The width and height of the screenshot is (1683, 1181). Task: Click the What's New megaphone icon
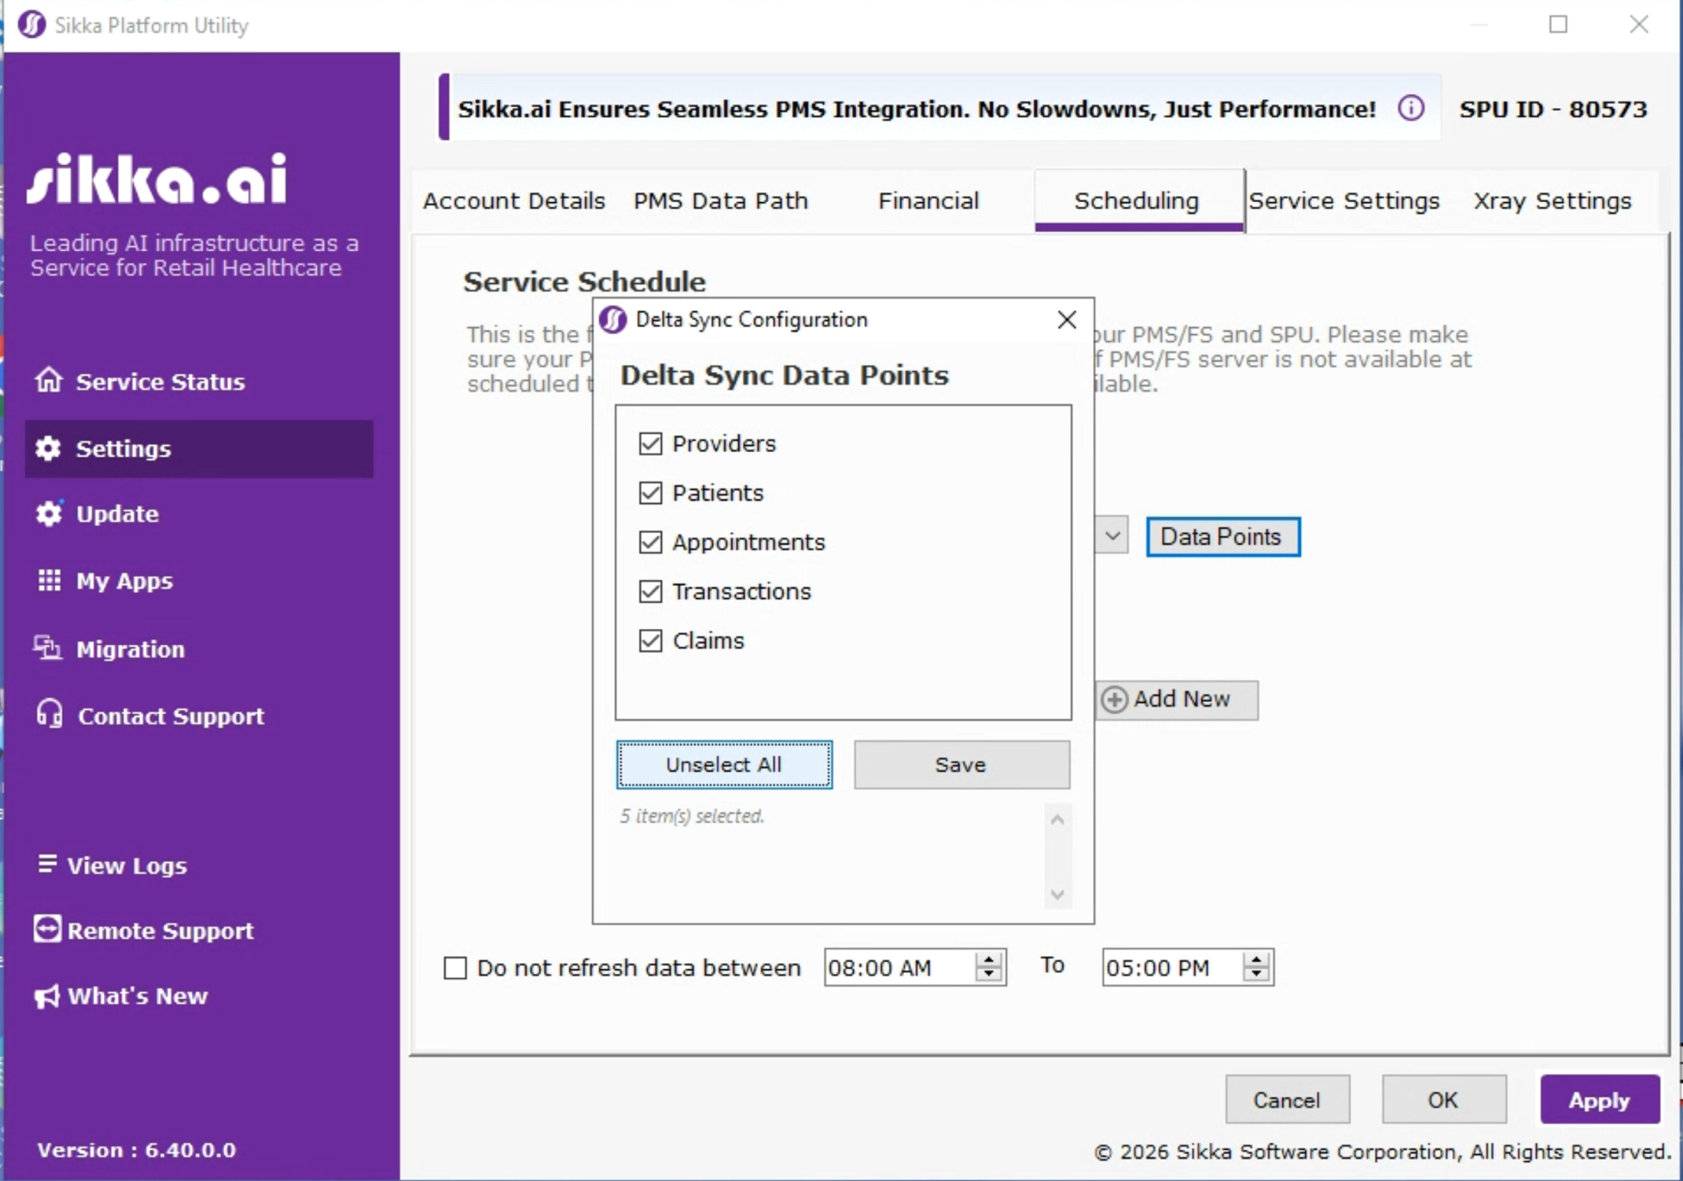click(x=47, y=996)
